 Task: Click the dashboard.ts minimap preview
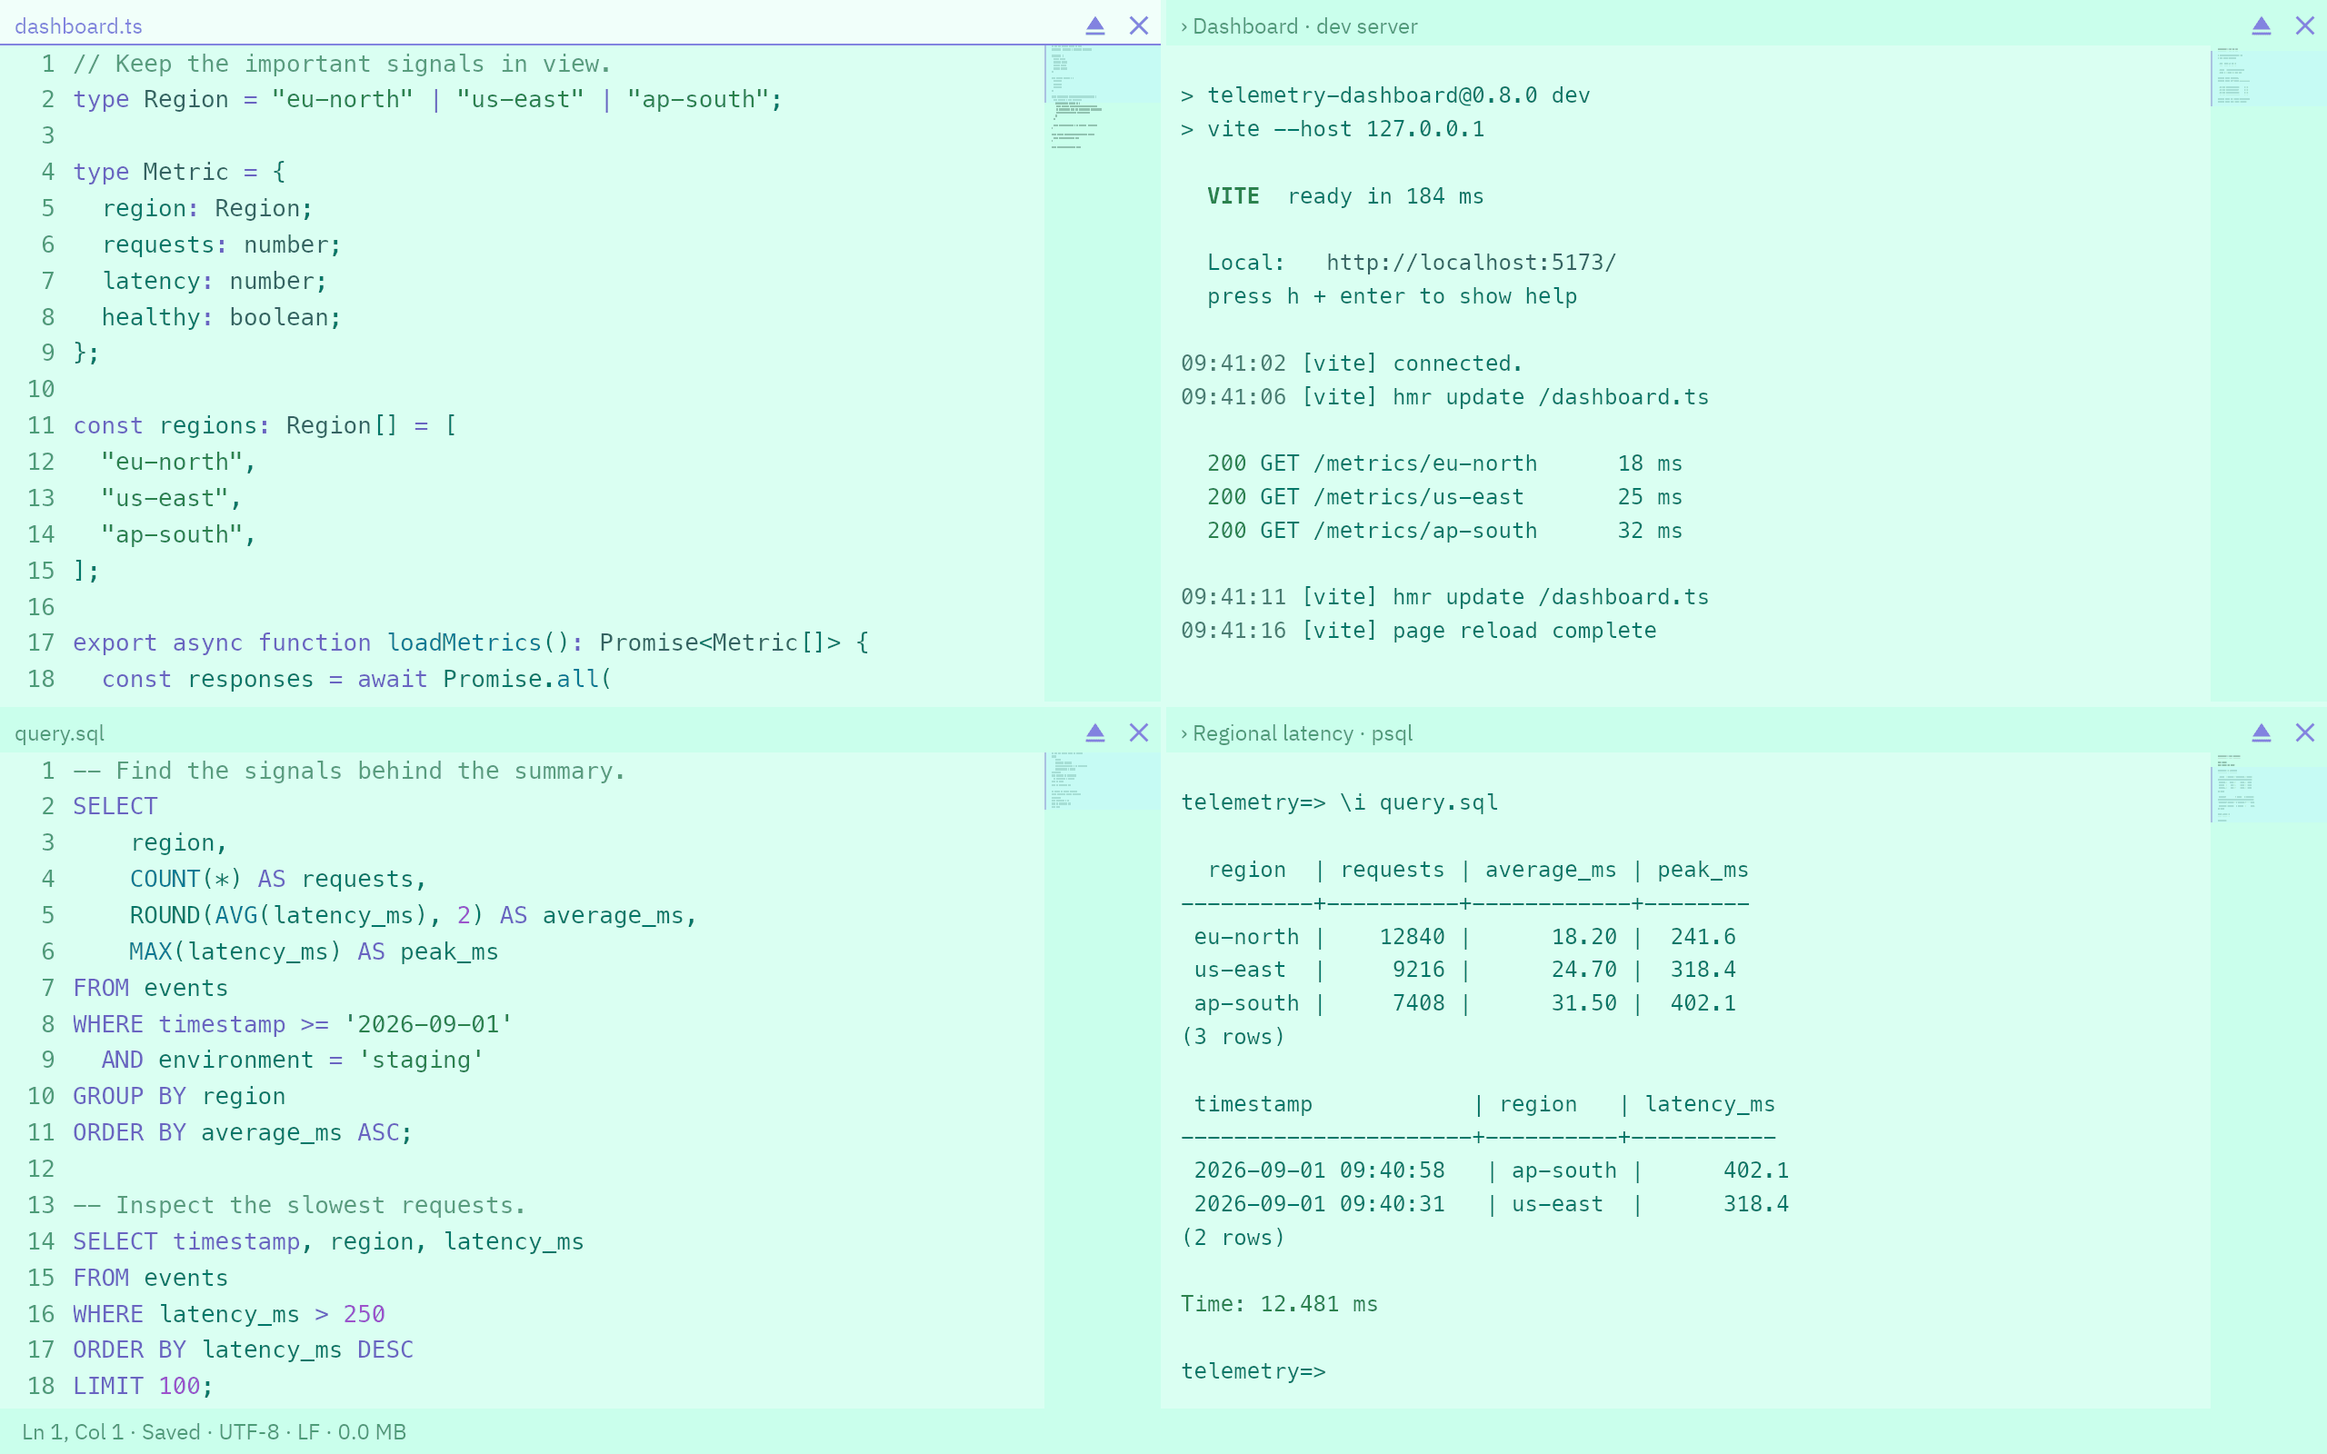1102,373
